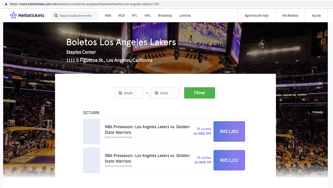Open Lakers vs. Warriors event priced MX$ 2,152
Viewport: 333px width, 188px height.
pos(147,159)
